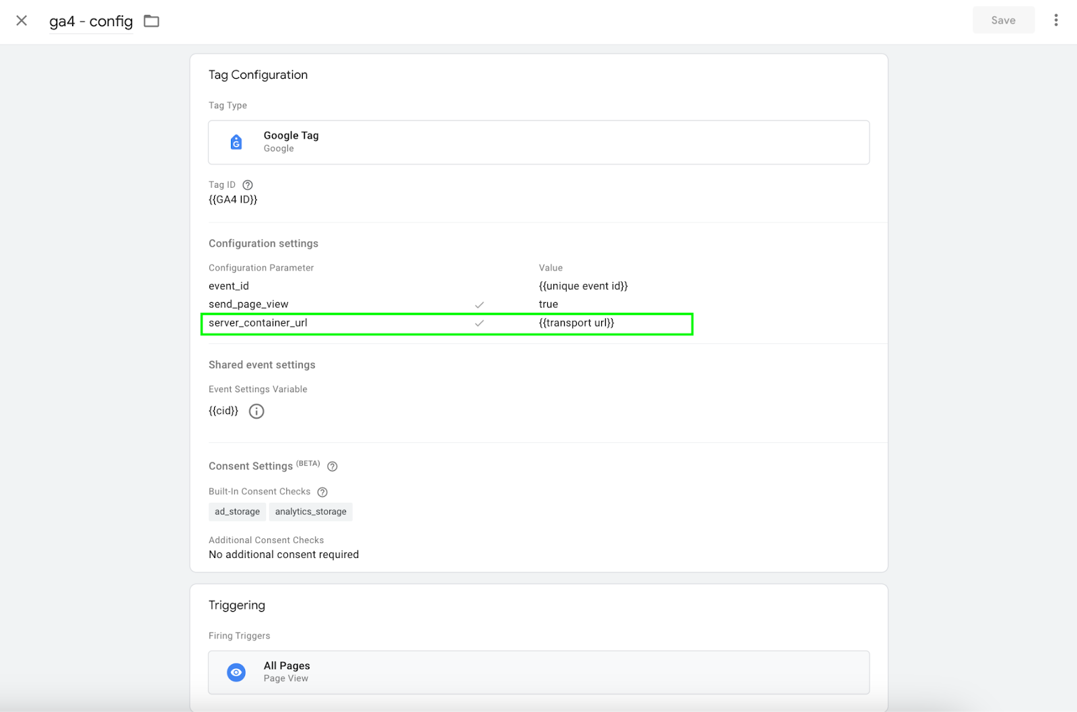The image size is (1077, 712).
Task: Click the {{cid}} event settings variable
Action: 223,411
